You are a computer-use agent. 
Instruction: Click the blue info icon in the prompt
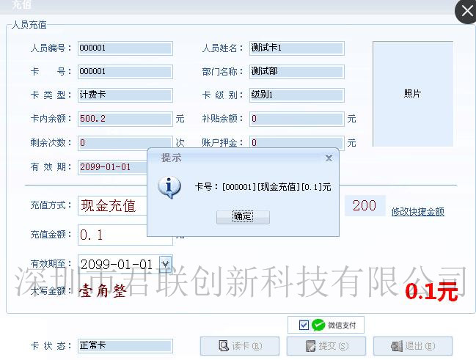pos(169,187)
